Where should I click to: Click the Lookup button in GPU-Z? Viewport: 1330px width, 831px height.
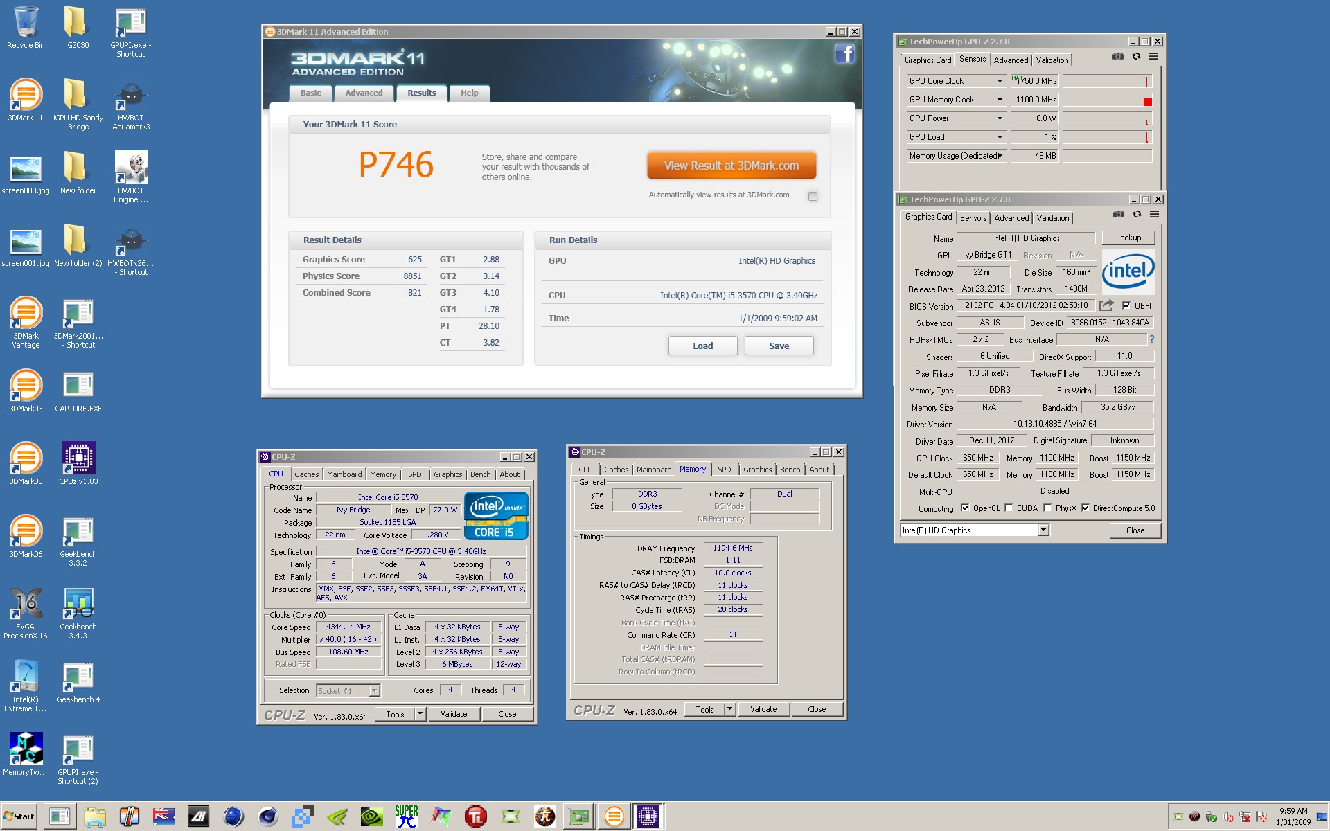tap(1128, 238)
